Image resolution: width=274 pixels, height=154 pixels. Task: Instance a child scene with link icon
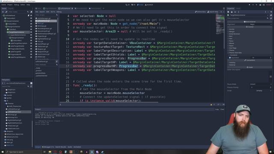(x=6, y=12)
